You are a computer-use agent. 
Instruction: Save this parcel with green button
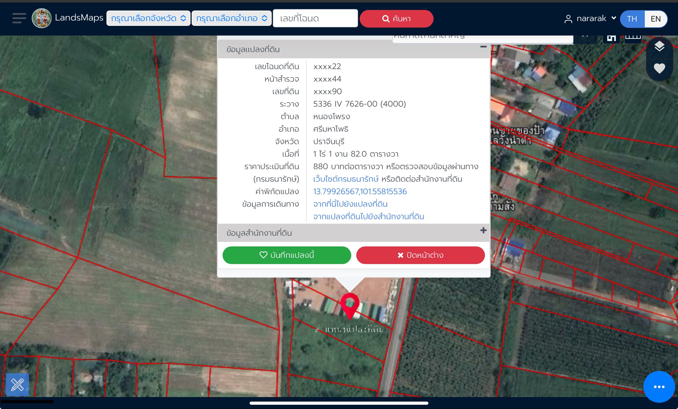click(x=287, y=255)
